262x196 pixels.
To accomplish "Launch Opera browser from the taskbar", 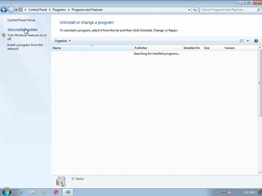I will click(56, 192).
